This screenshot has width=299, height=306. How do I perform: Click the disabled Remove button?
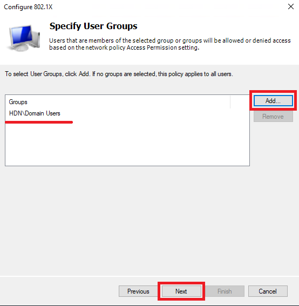click(x=273, y=117)
